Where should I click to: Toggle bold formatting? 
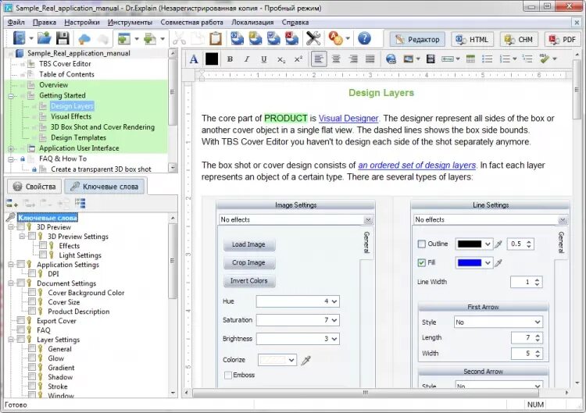point(230,59)
